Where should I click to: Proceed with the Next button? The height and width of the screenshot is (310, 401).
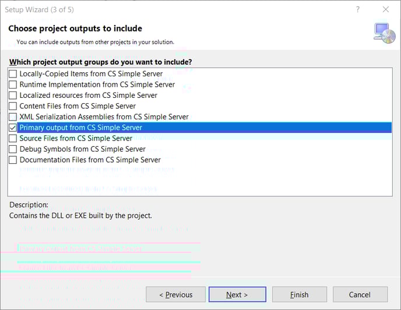[x=237, y=294]
